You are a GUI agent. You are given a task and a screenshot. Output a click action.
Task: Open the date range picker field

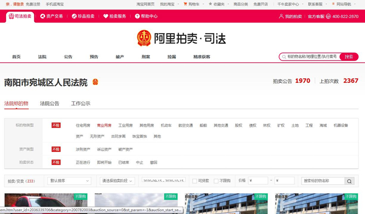tap(163, 180)
